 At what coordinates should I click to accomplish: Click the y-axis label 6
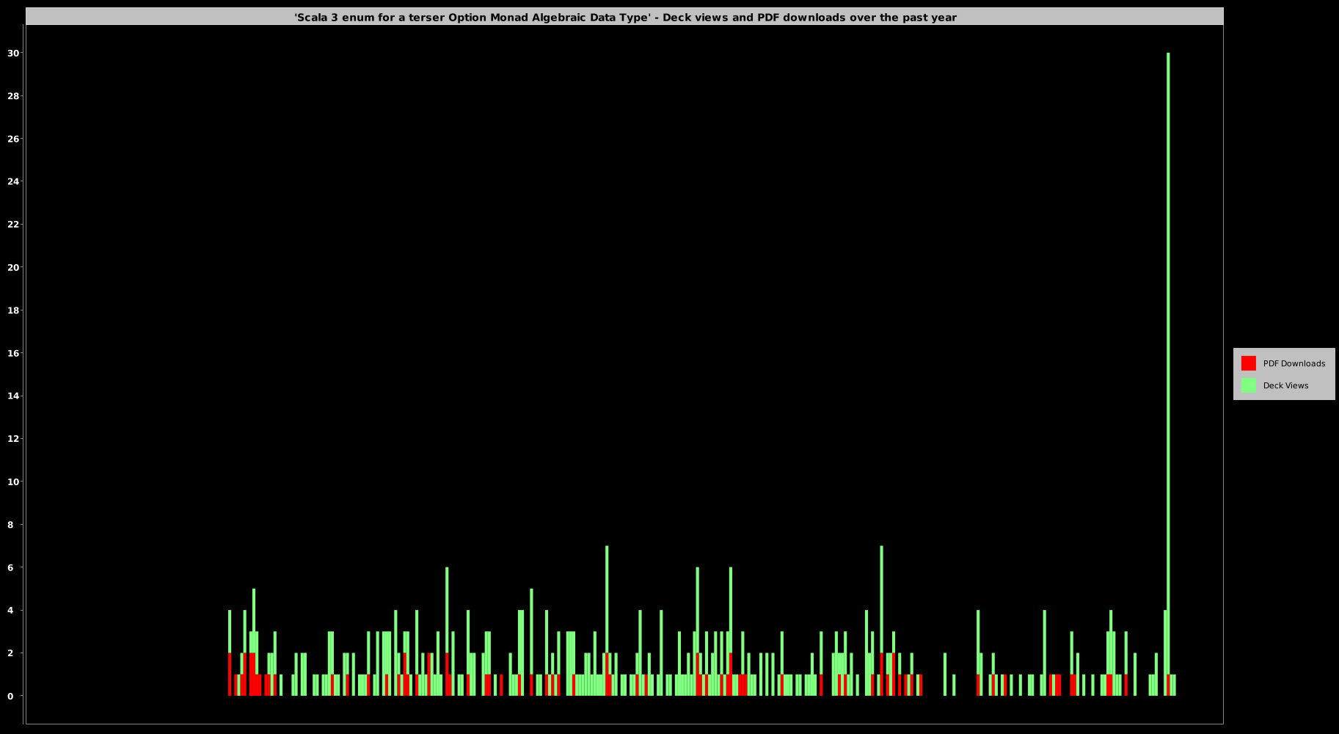10,567
